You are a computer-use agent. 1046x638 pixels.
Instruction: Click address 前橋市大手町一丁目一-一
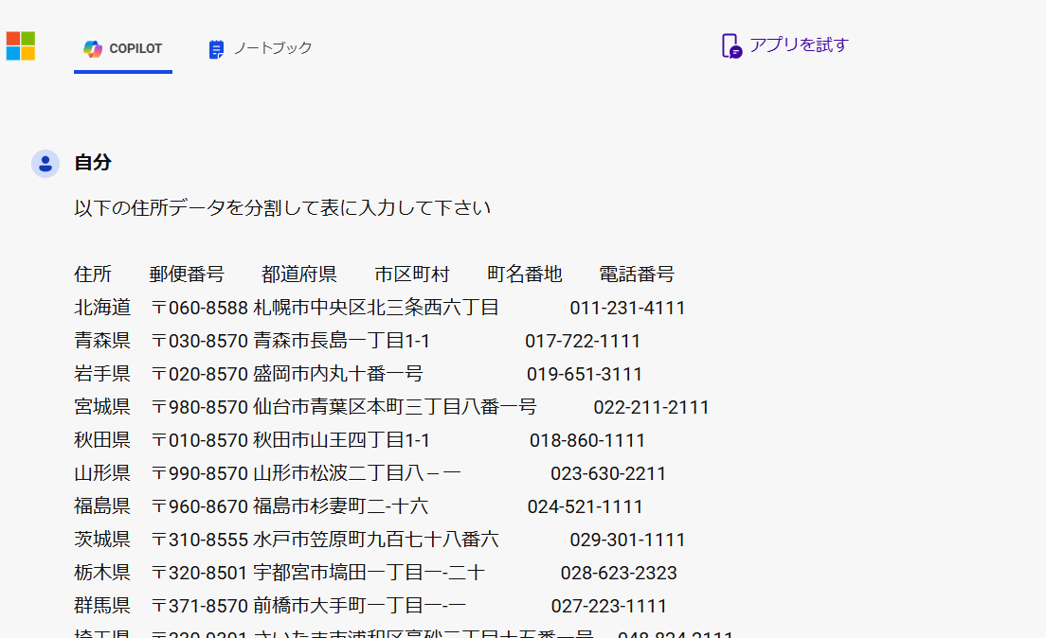click(x=359, y=605)
